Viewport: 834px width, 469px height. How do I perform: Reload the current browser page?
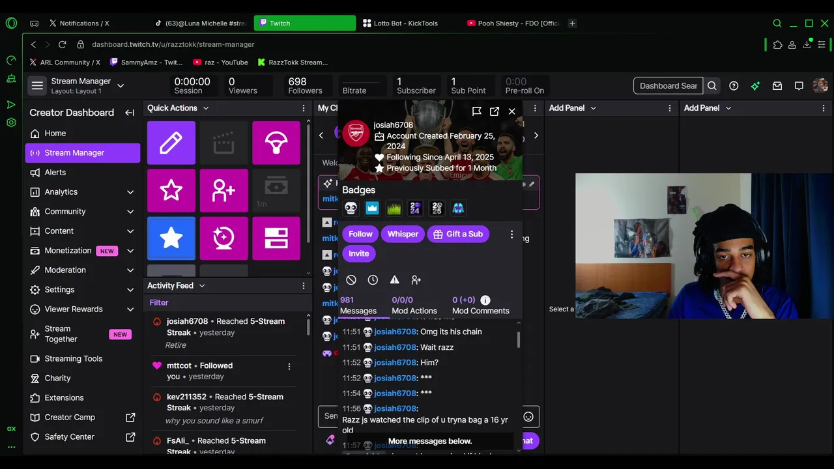tap(62, 44)
